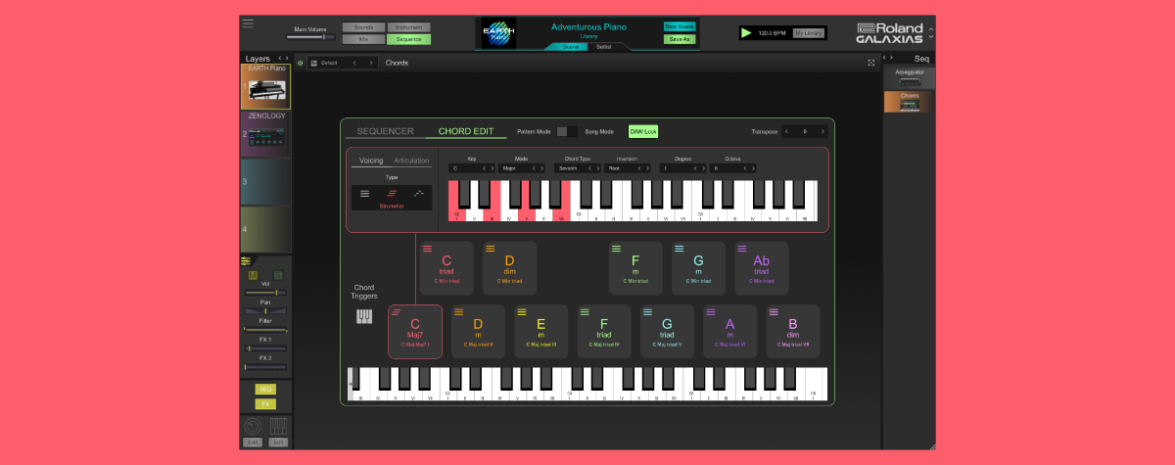The height and width of the screenshot is (465, 1175).
Task: Click voicing icon on C Min triad pad
Action: click(428, 249)
